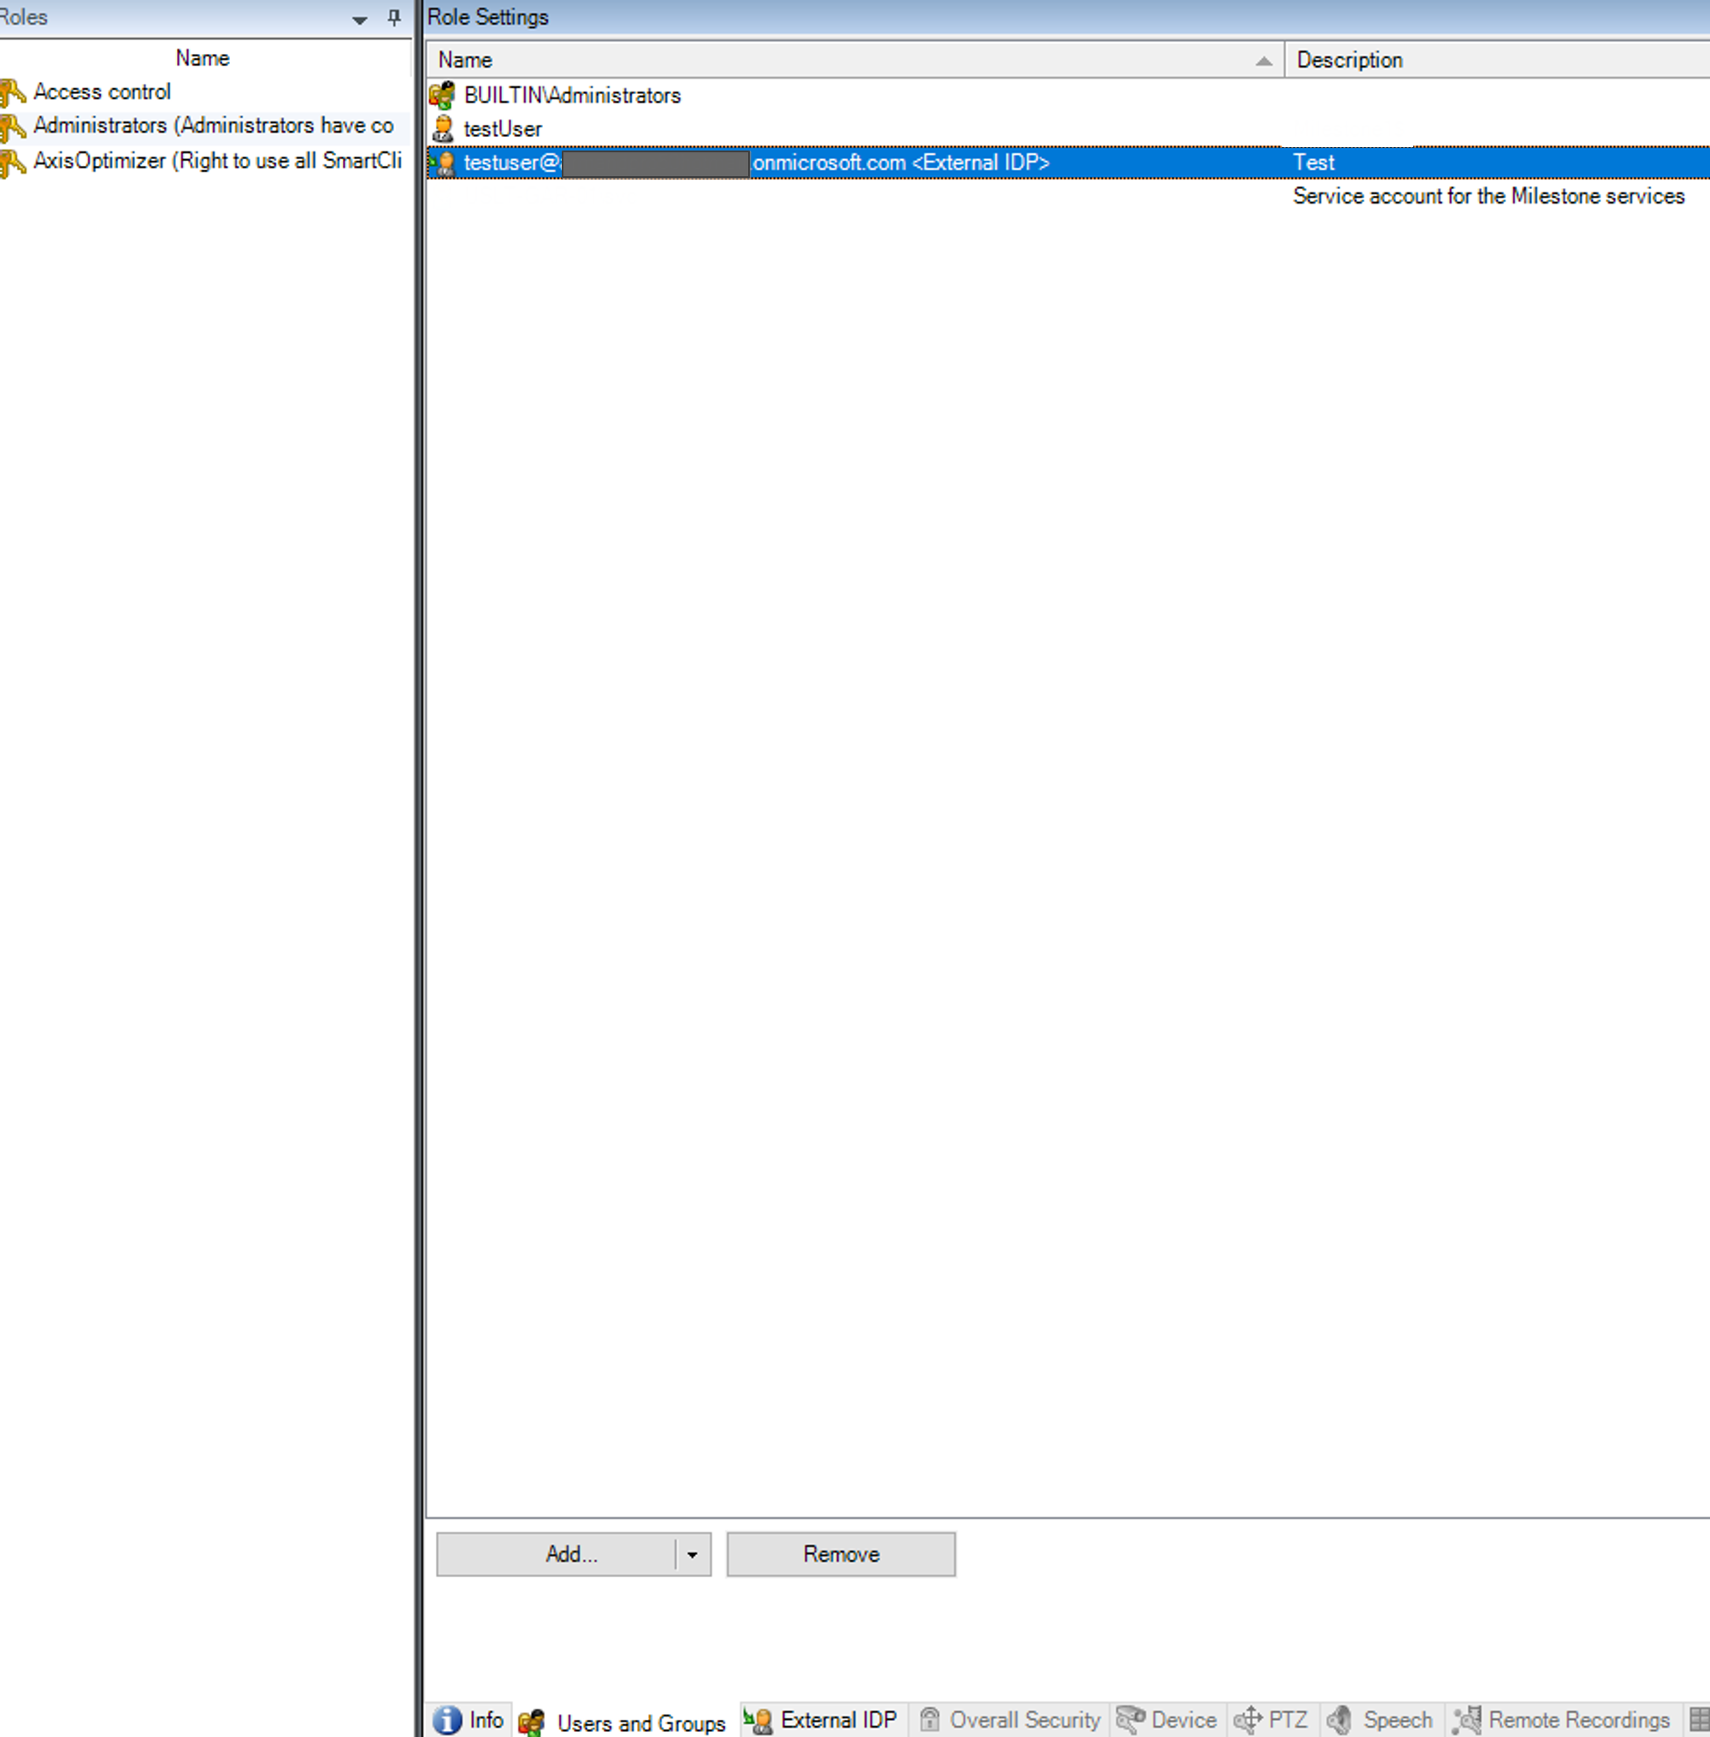
Task: Click the Name column sort arrow
Action: click(1265, 60)
